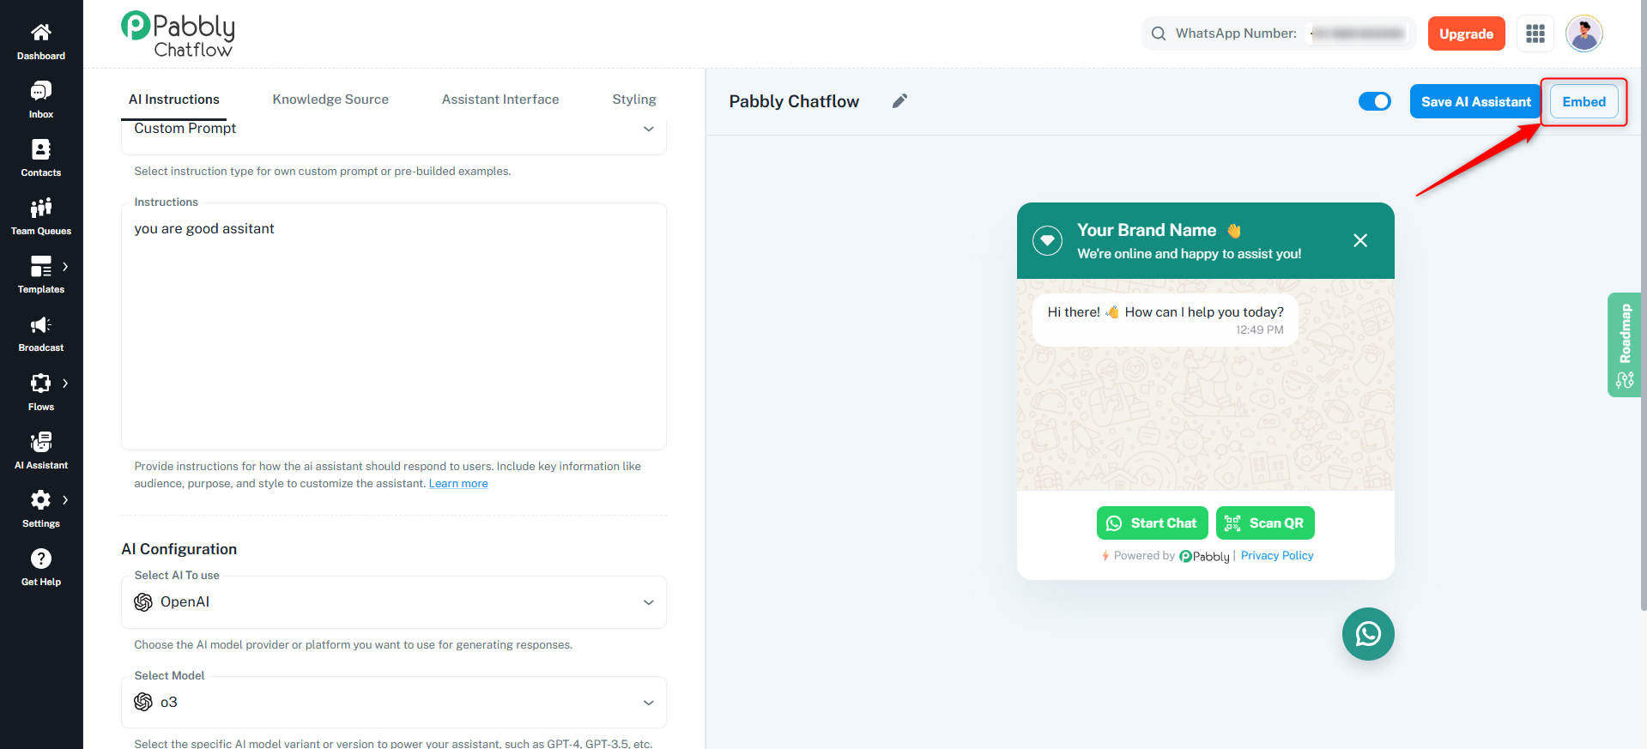The height and width of the screenshot is (749, 1647).
Task: Click the AI Configuration heading
Action: 179,549
